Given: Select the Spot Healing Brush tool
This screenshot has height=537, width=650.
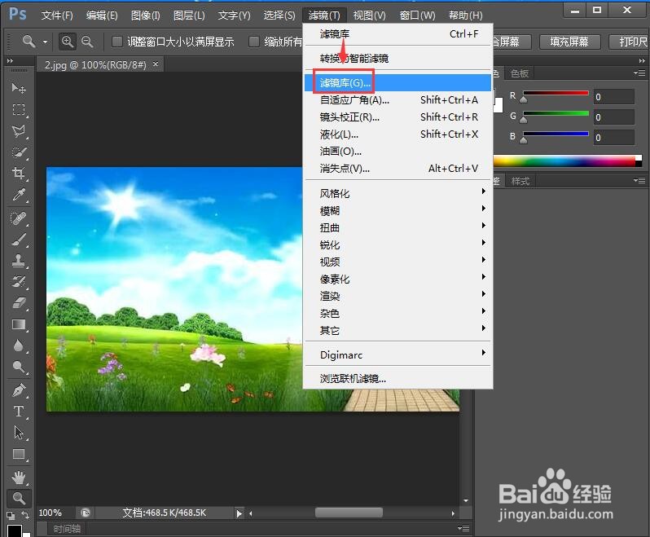Looking at the screenshot, I should pyautogui.click(x=18, y=218).
